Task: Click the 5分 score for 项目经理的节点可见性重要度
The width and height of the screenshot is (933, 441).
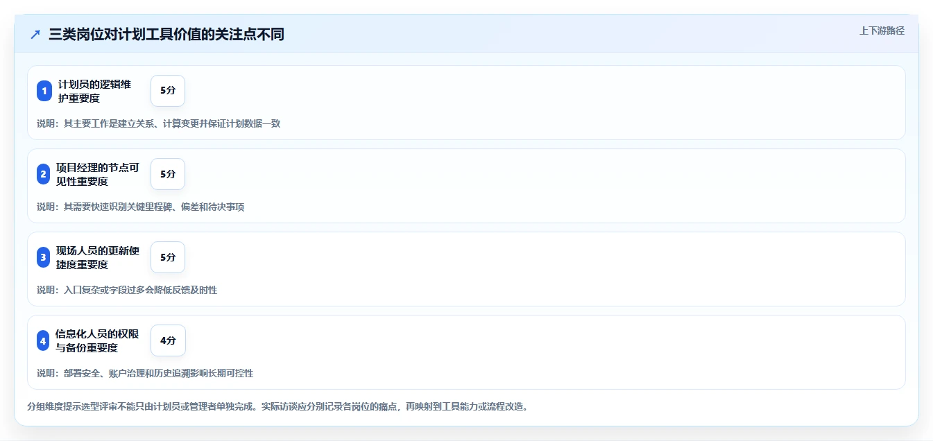Action: coord(168,174)
